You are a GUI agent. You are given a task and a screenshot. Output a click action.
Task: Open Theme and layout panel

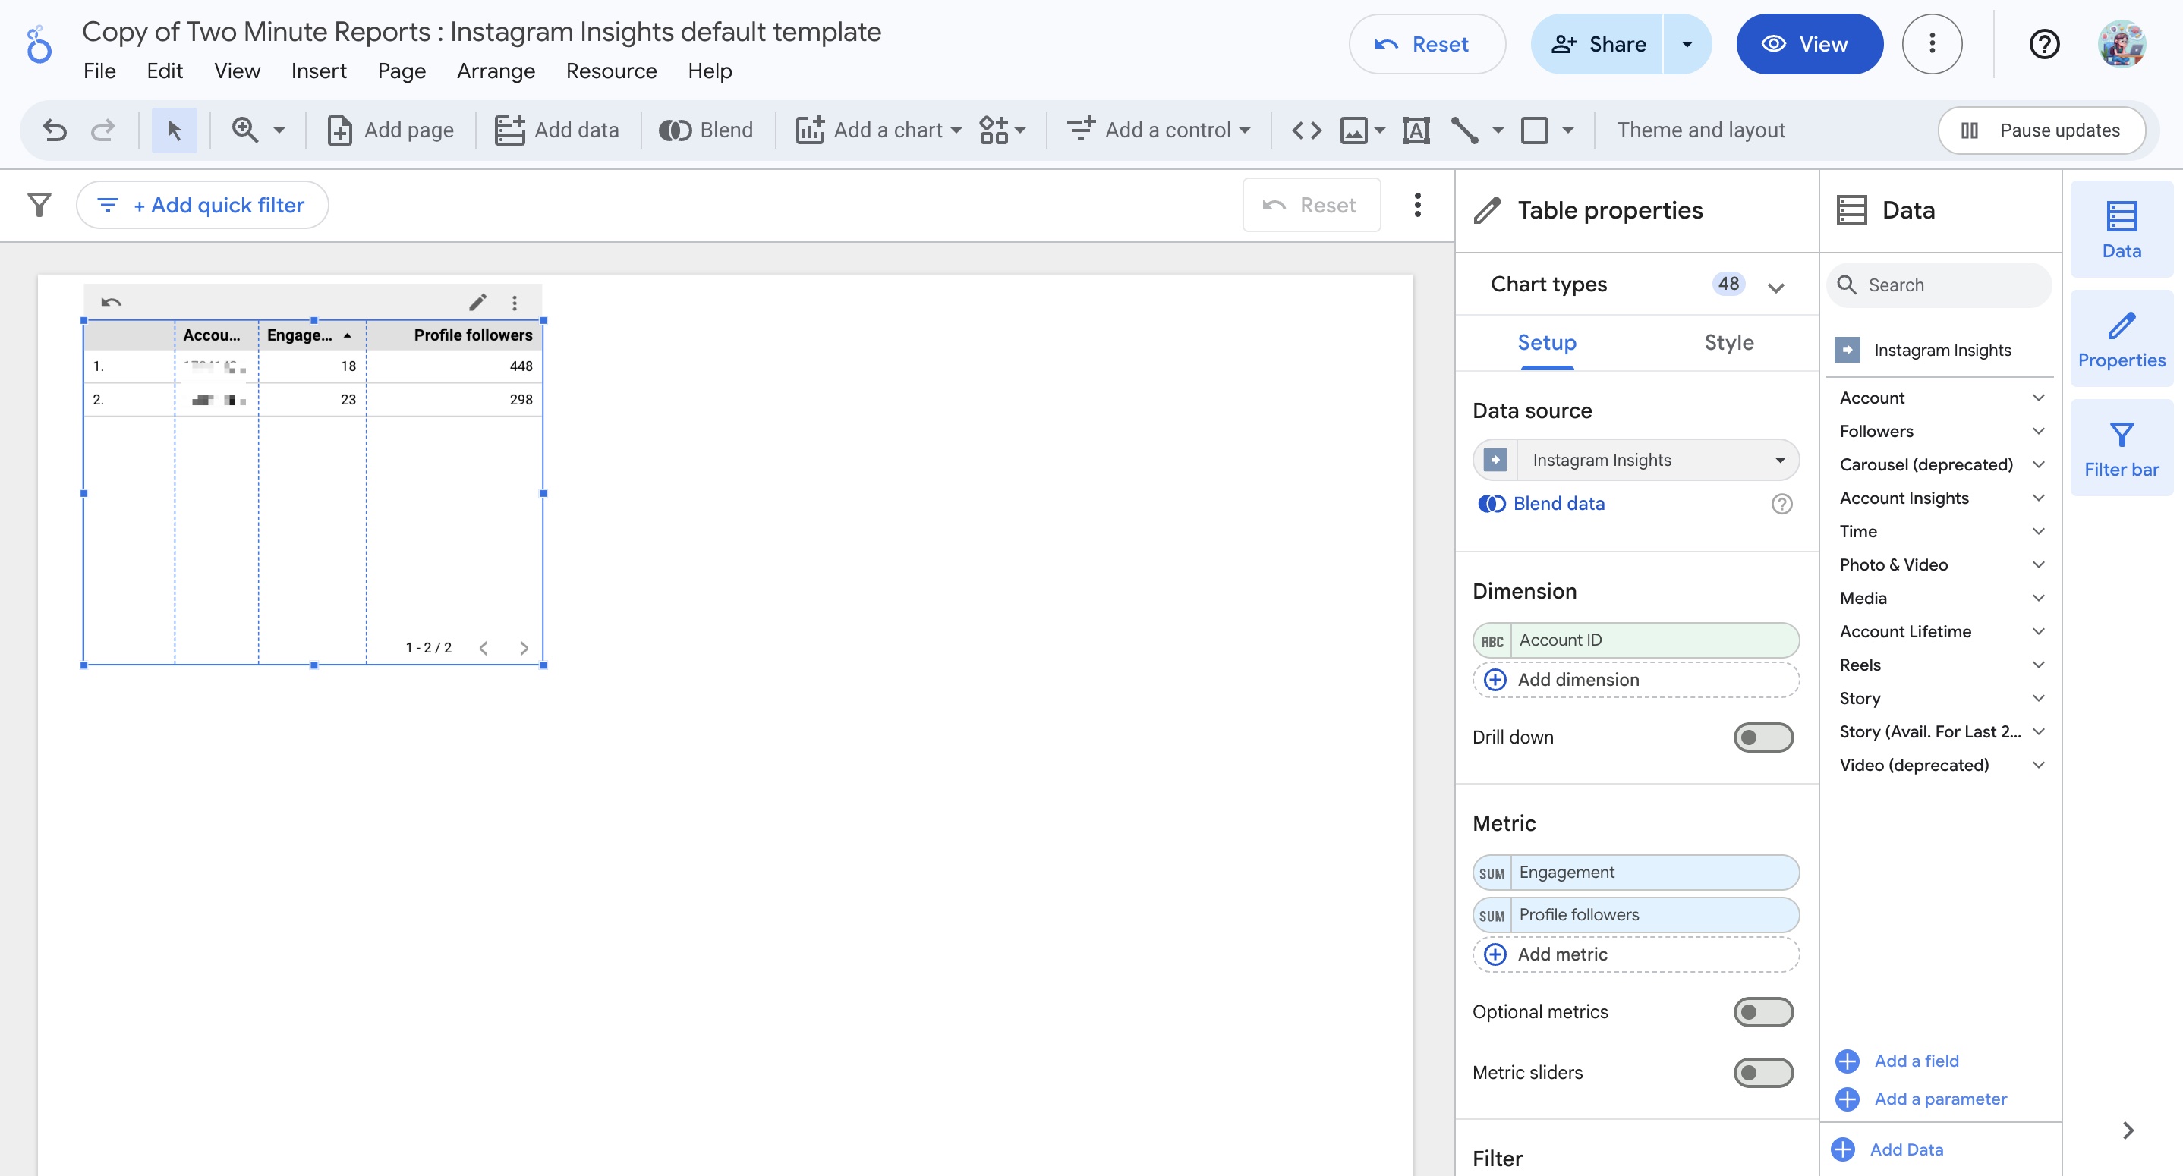point(1700,130)
